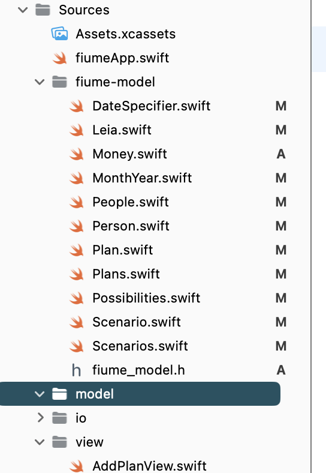Click the Sources folder icon

click(x=43, y=10)
